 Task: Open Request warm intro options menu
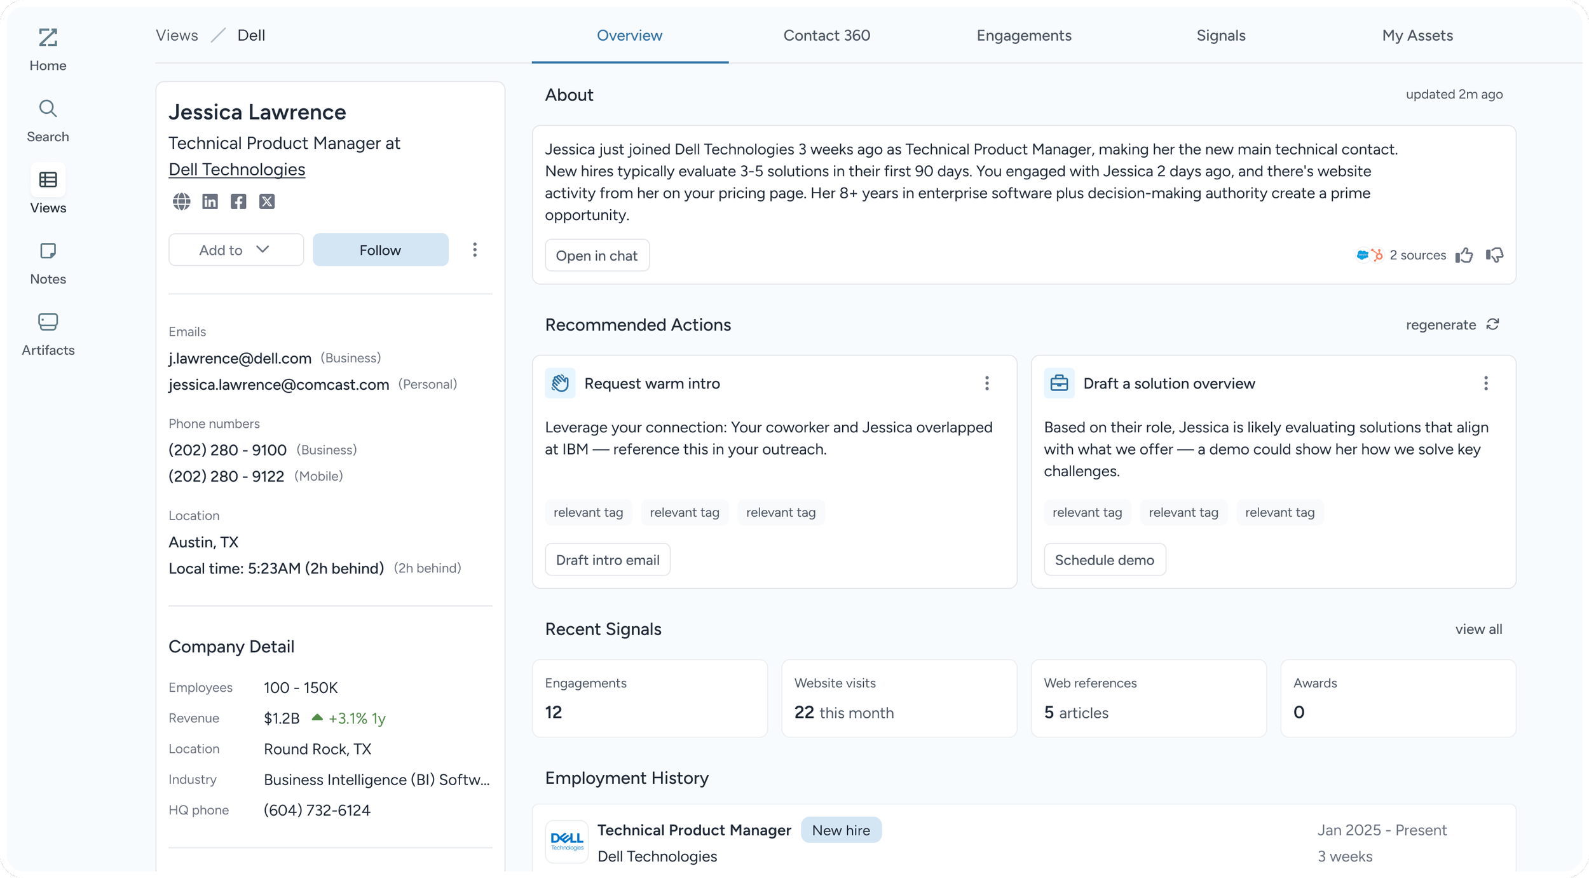click(986, 383)
